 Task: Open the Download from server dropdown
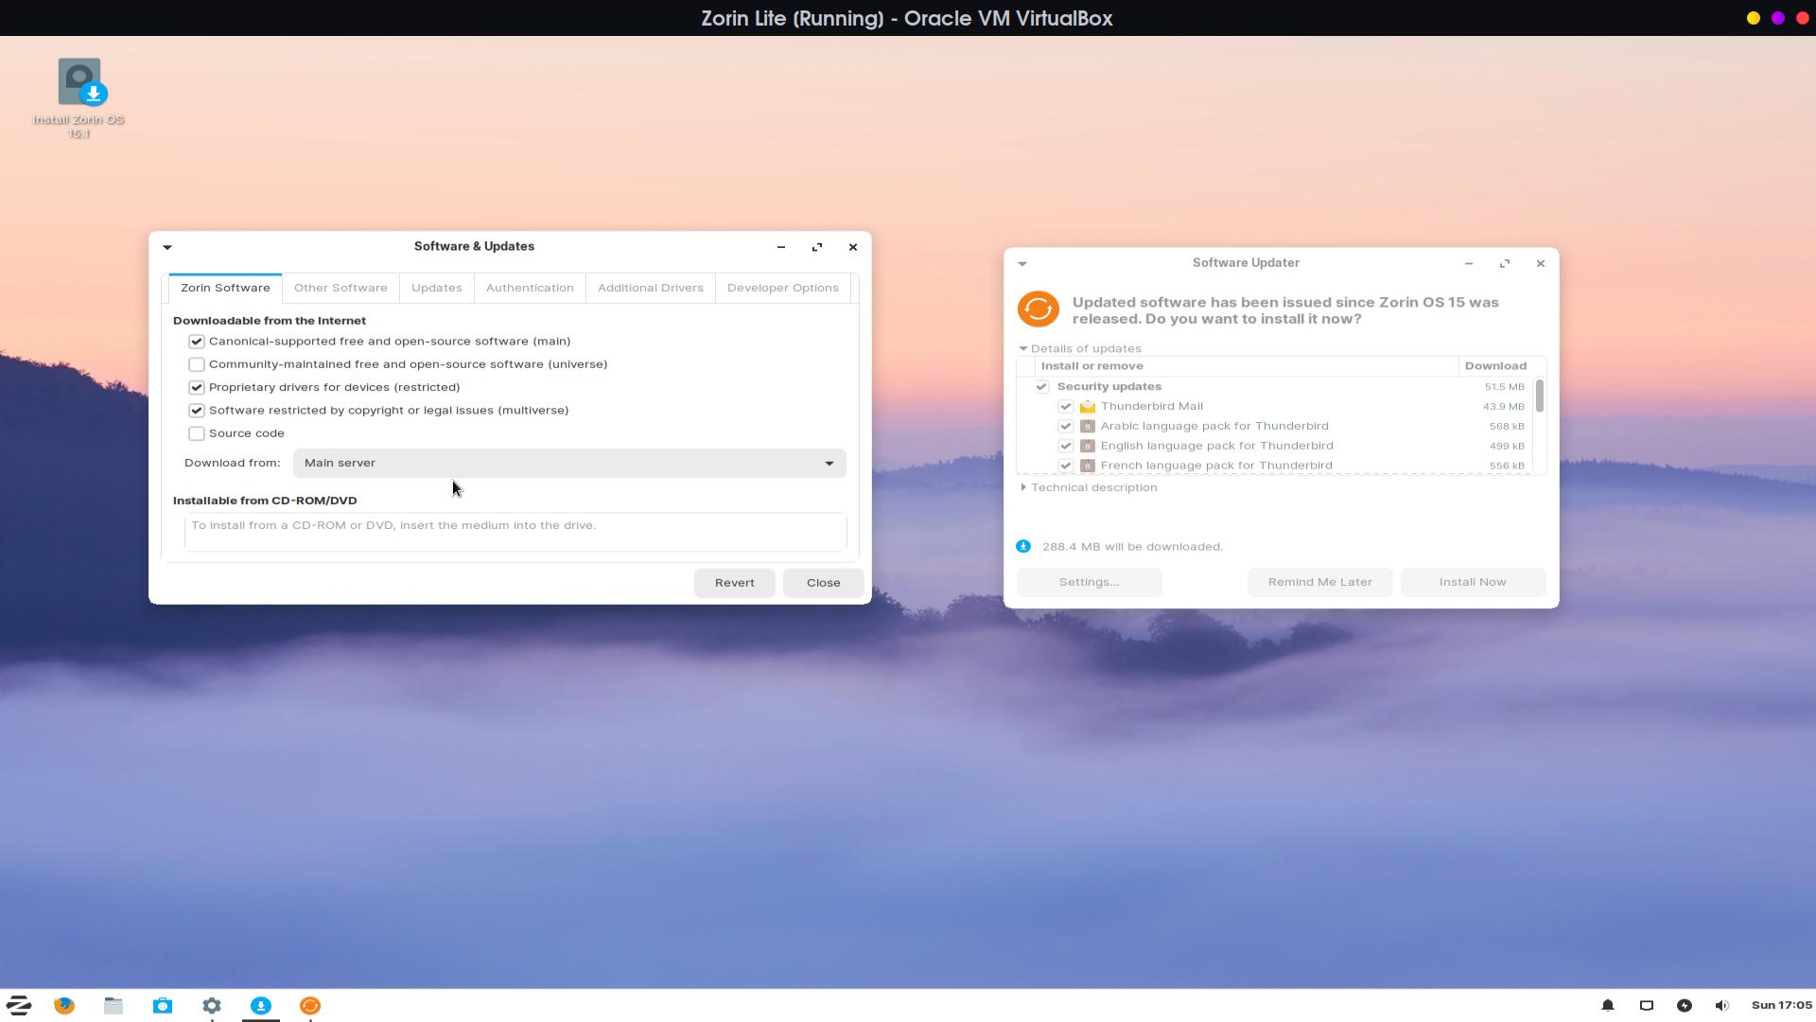(x=568, y=463)
